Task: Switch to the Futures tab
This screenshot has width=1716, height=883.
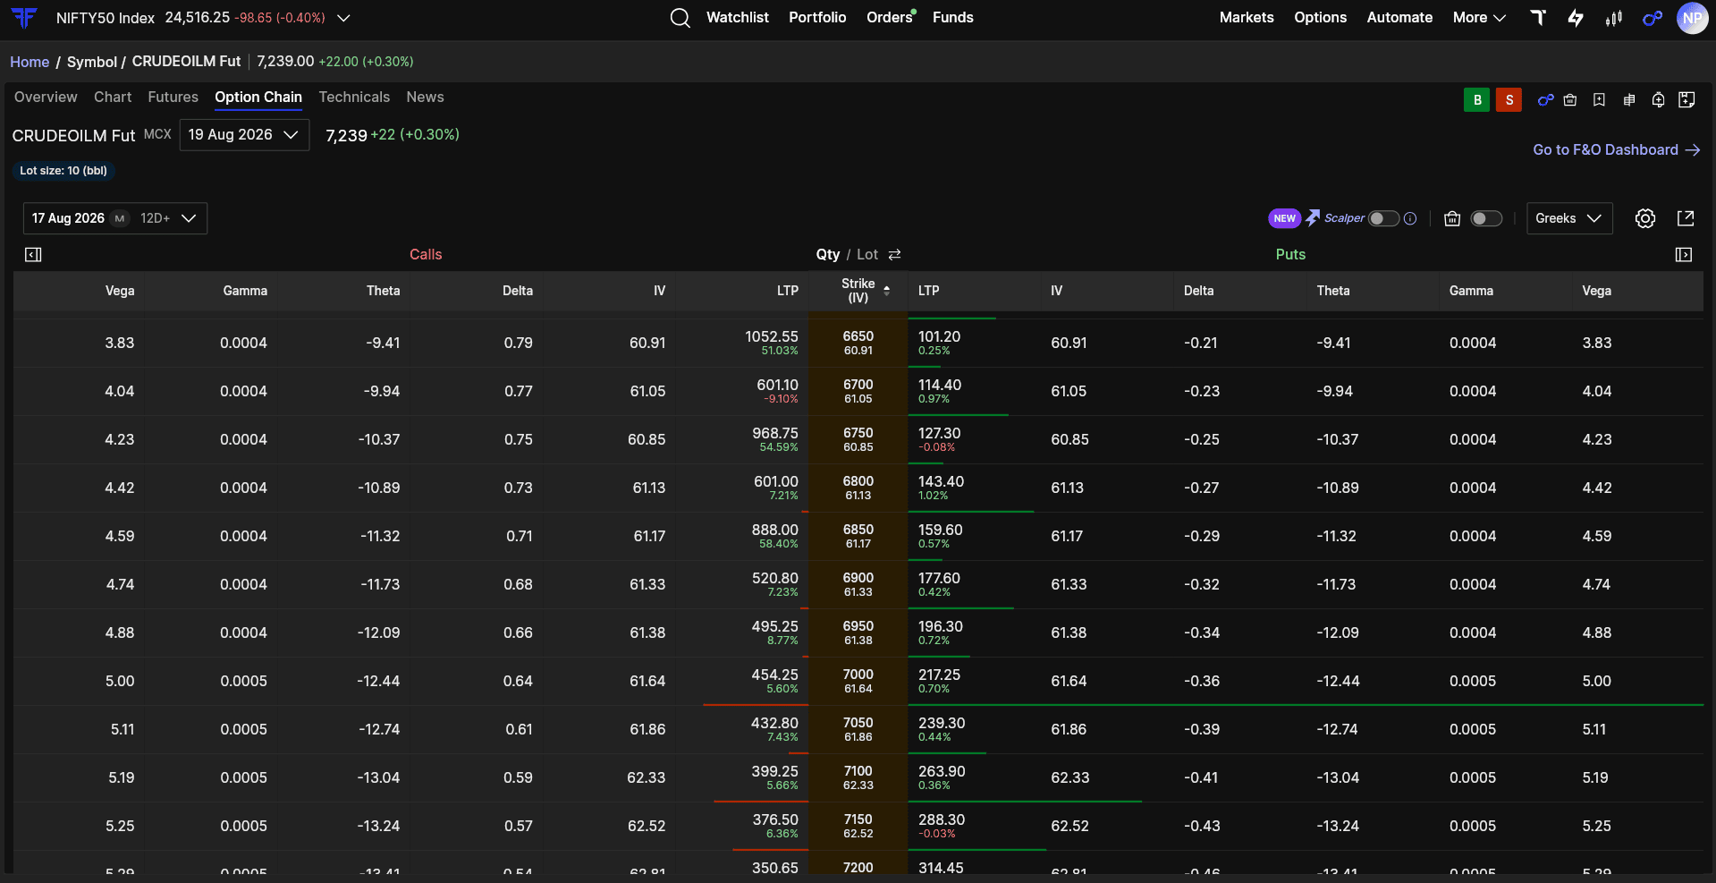Action: tap(173, 98)
